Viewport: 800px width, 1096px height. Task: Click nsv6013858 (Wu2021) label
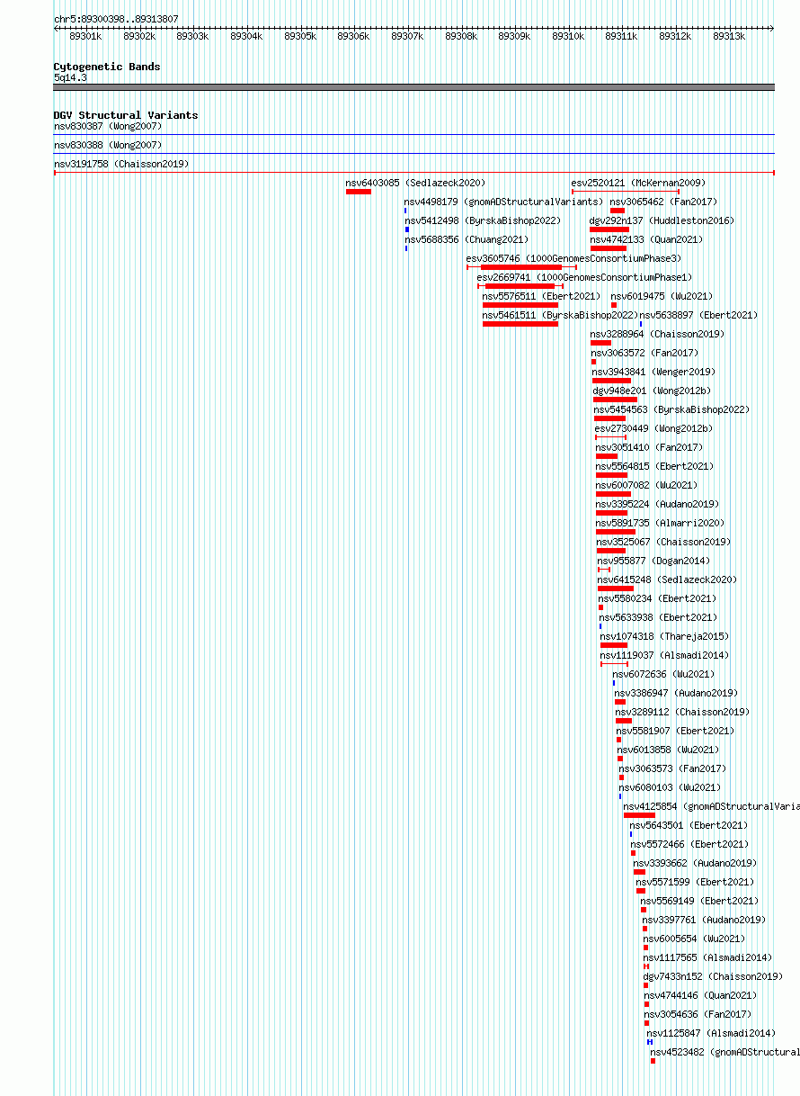pyautogui.click(x=668, y=750)
